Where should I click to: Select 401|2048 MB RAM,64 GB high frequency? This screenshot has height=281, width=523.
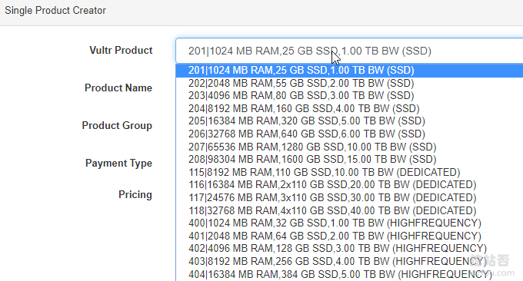pos(349,236)
